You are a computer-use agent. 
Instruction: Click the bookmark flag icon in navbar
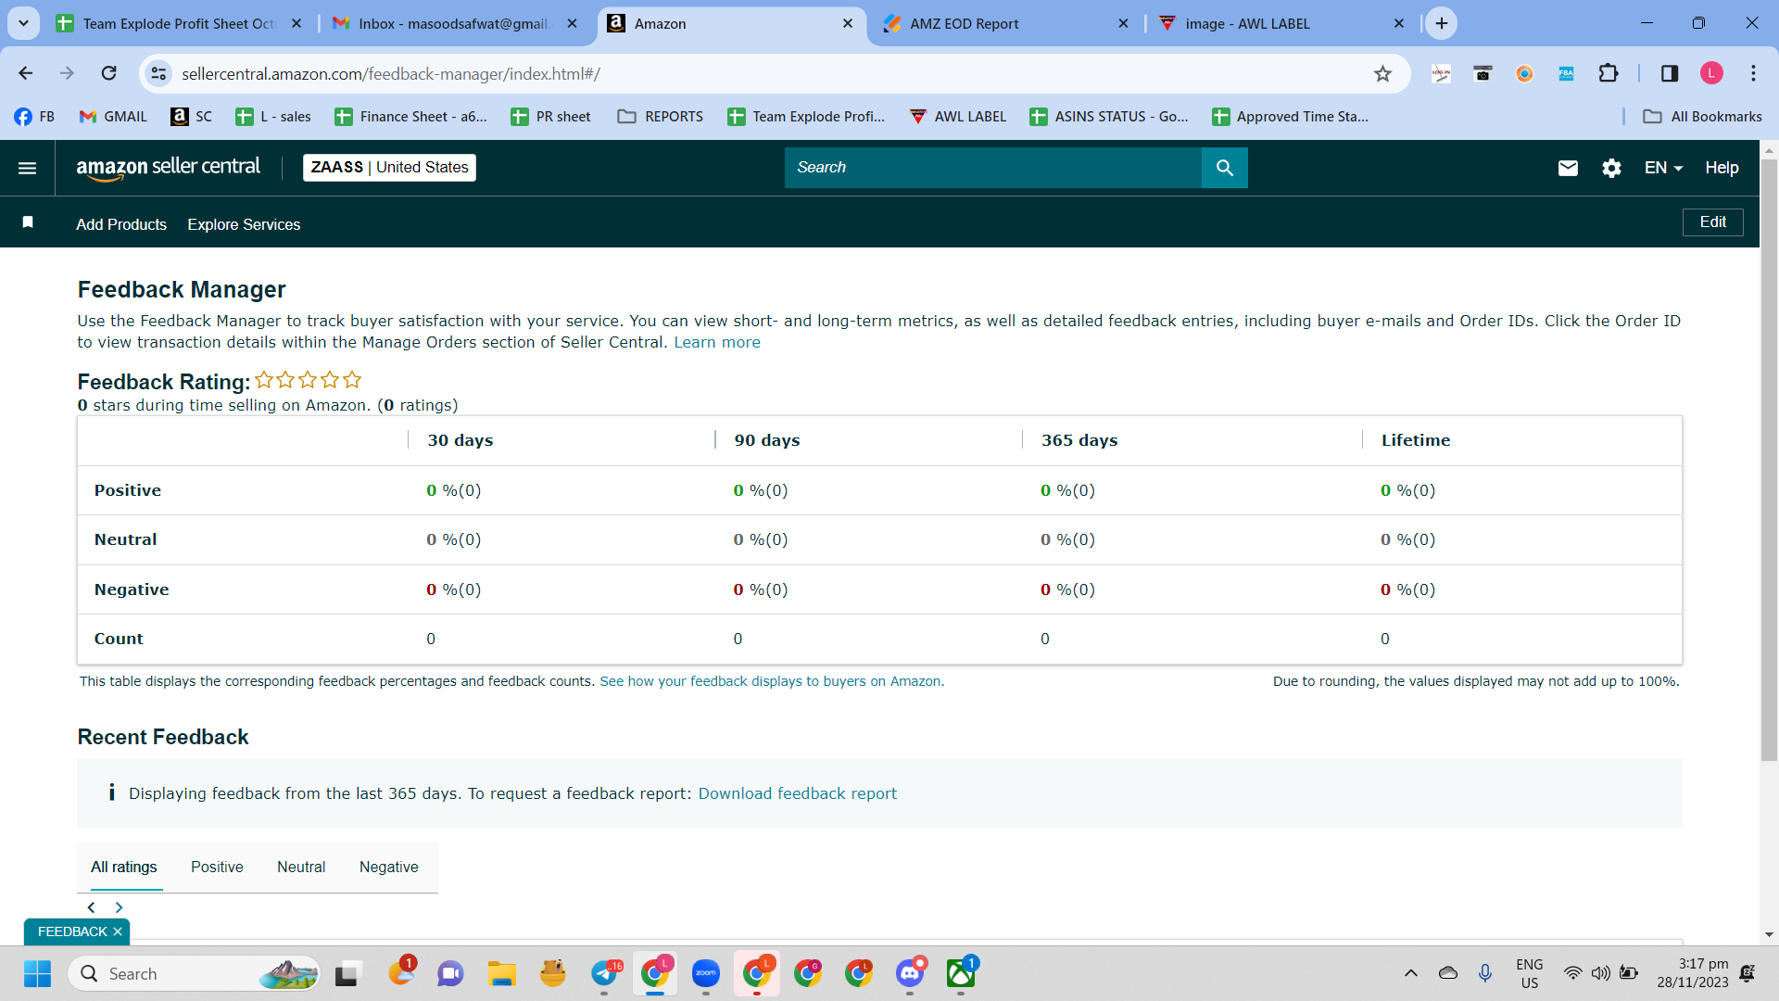tap(28, 222)
